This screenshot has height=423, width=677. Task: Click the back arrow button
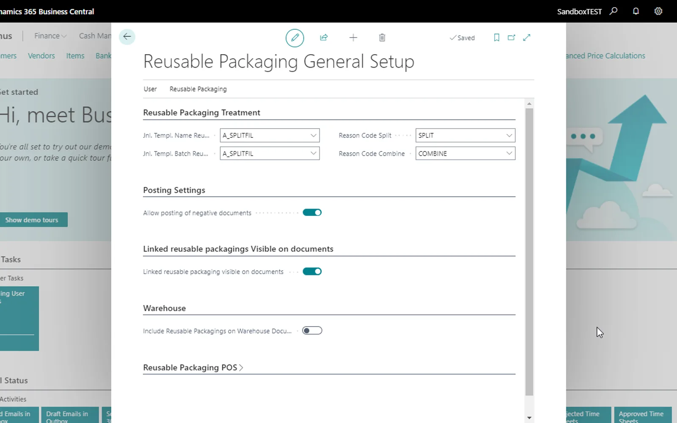coord(127,37)
